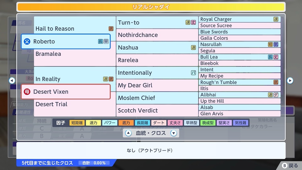Viewport: 302px width, 170px height.
Task: Select Nothirdchance ancestor cell
Action: (x=157, y=35)
